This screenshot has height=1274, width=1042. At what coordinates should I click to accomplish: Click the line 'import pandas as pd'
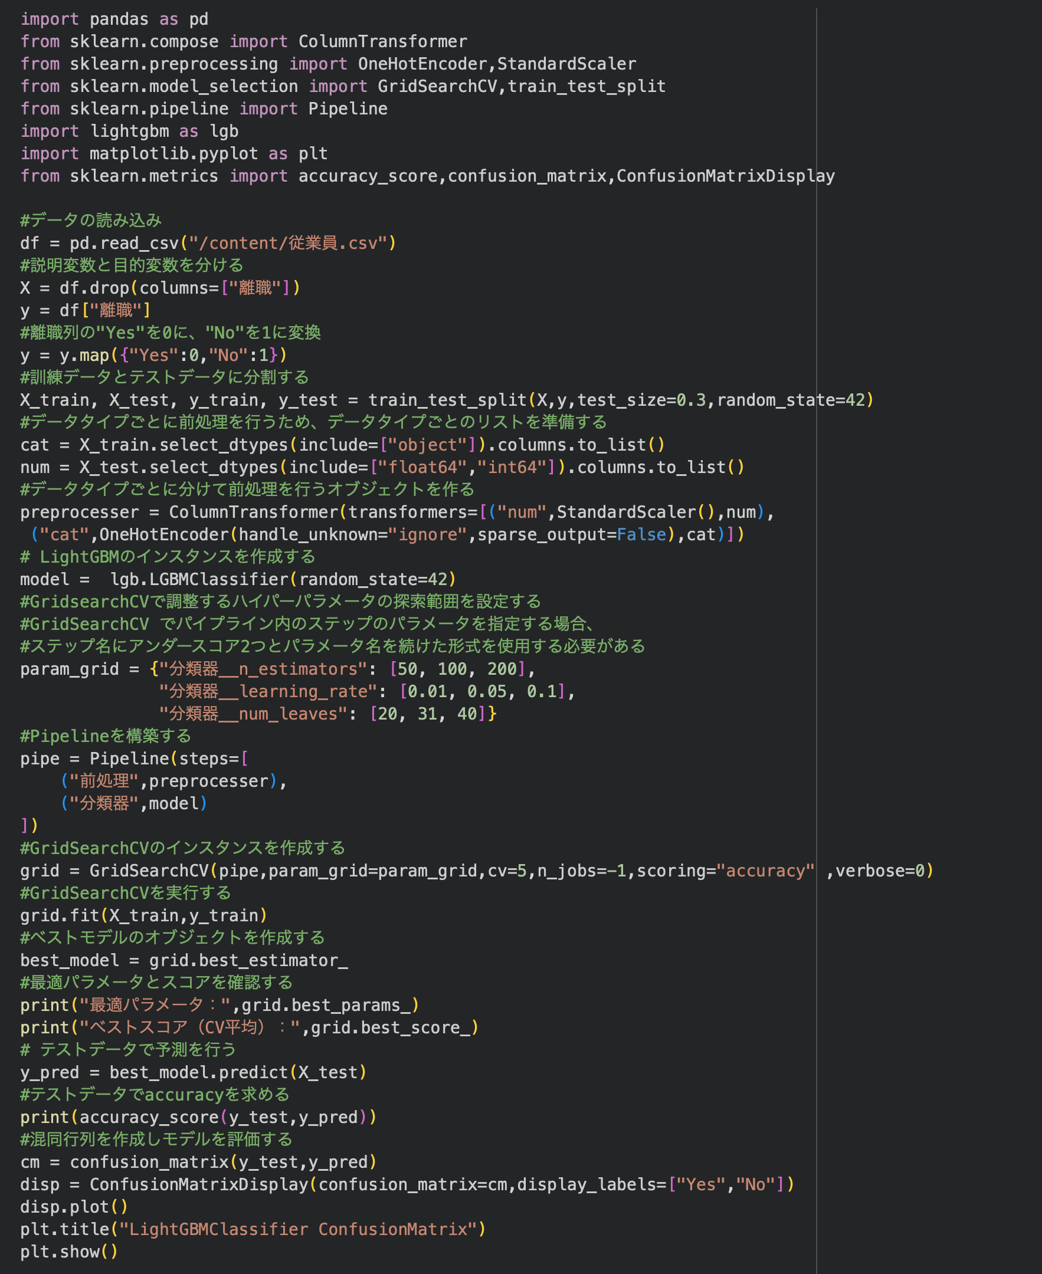pos(114,19)
